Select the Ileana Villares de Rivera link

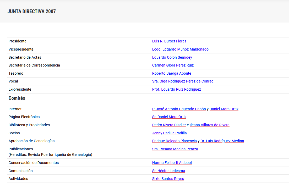click(209, 125)
